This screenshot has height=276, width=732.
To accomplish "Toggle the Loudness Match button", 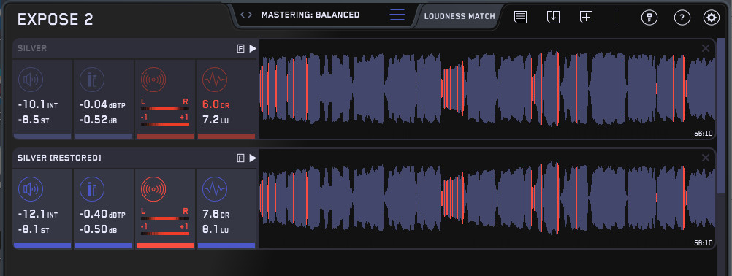I will tap(460, 16).
